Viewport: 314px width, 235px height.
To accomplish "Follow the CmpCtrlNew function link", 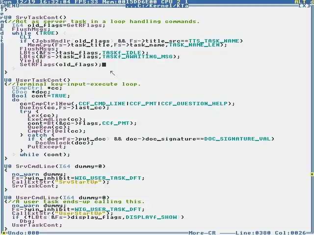I will tap(51, 103).
